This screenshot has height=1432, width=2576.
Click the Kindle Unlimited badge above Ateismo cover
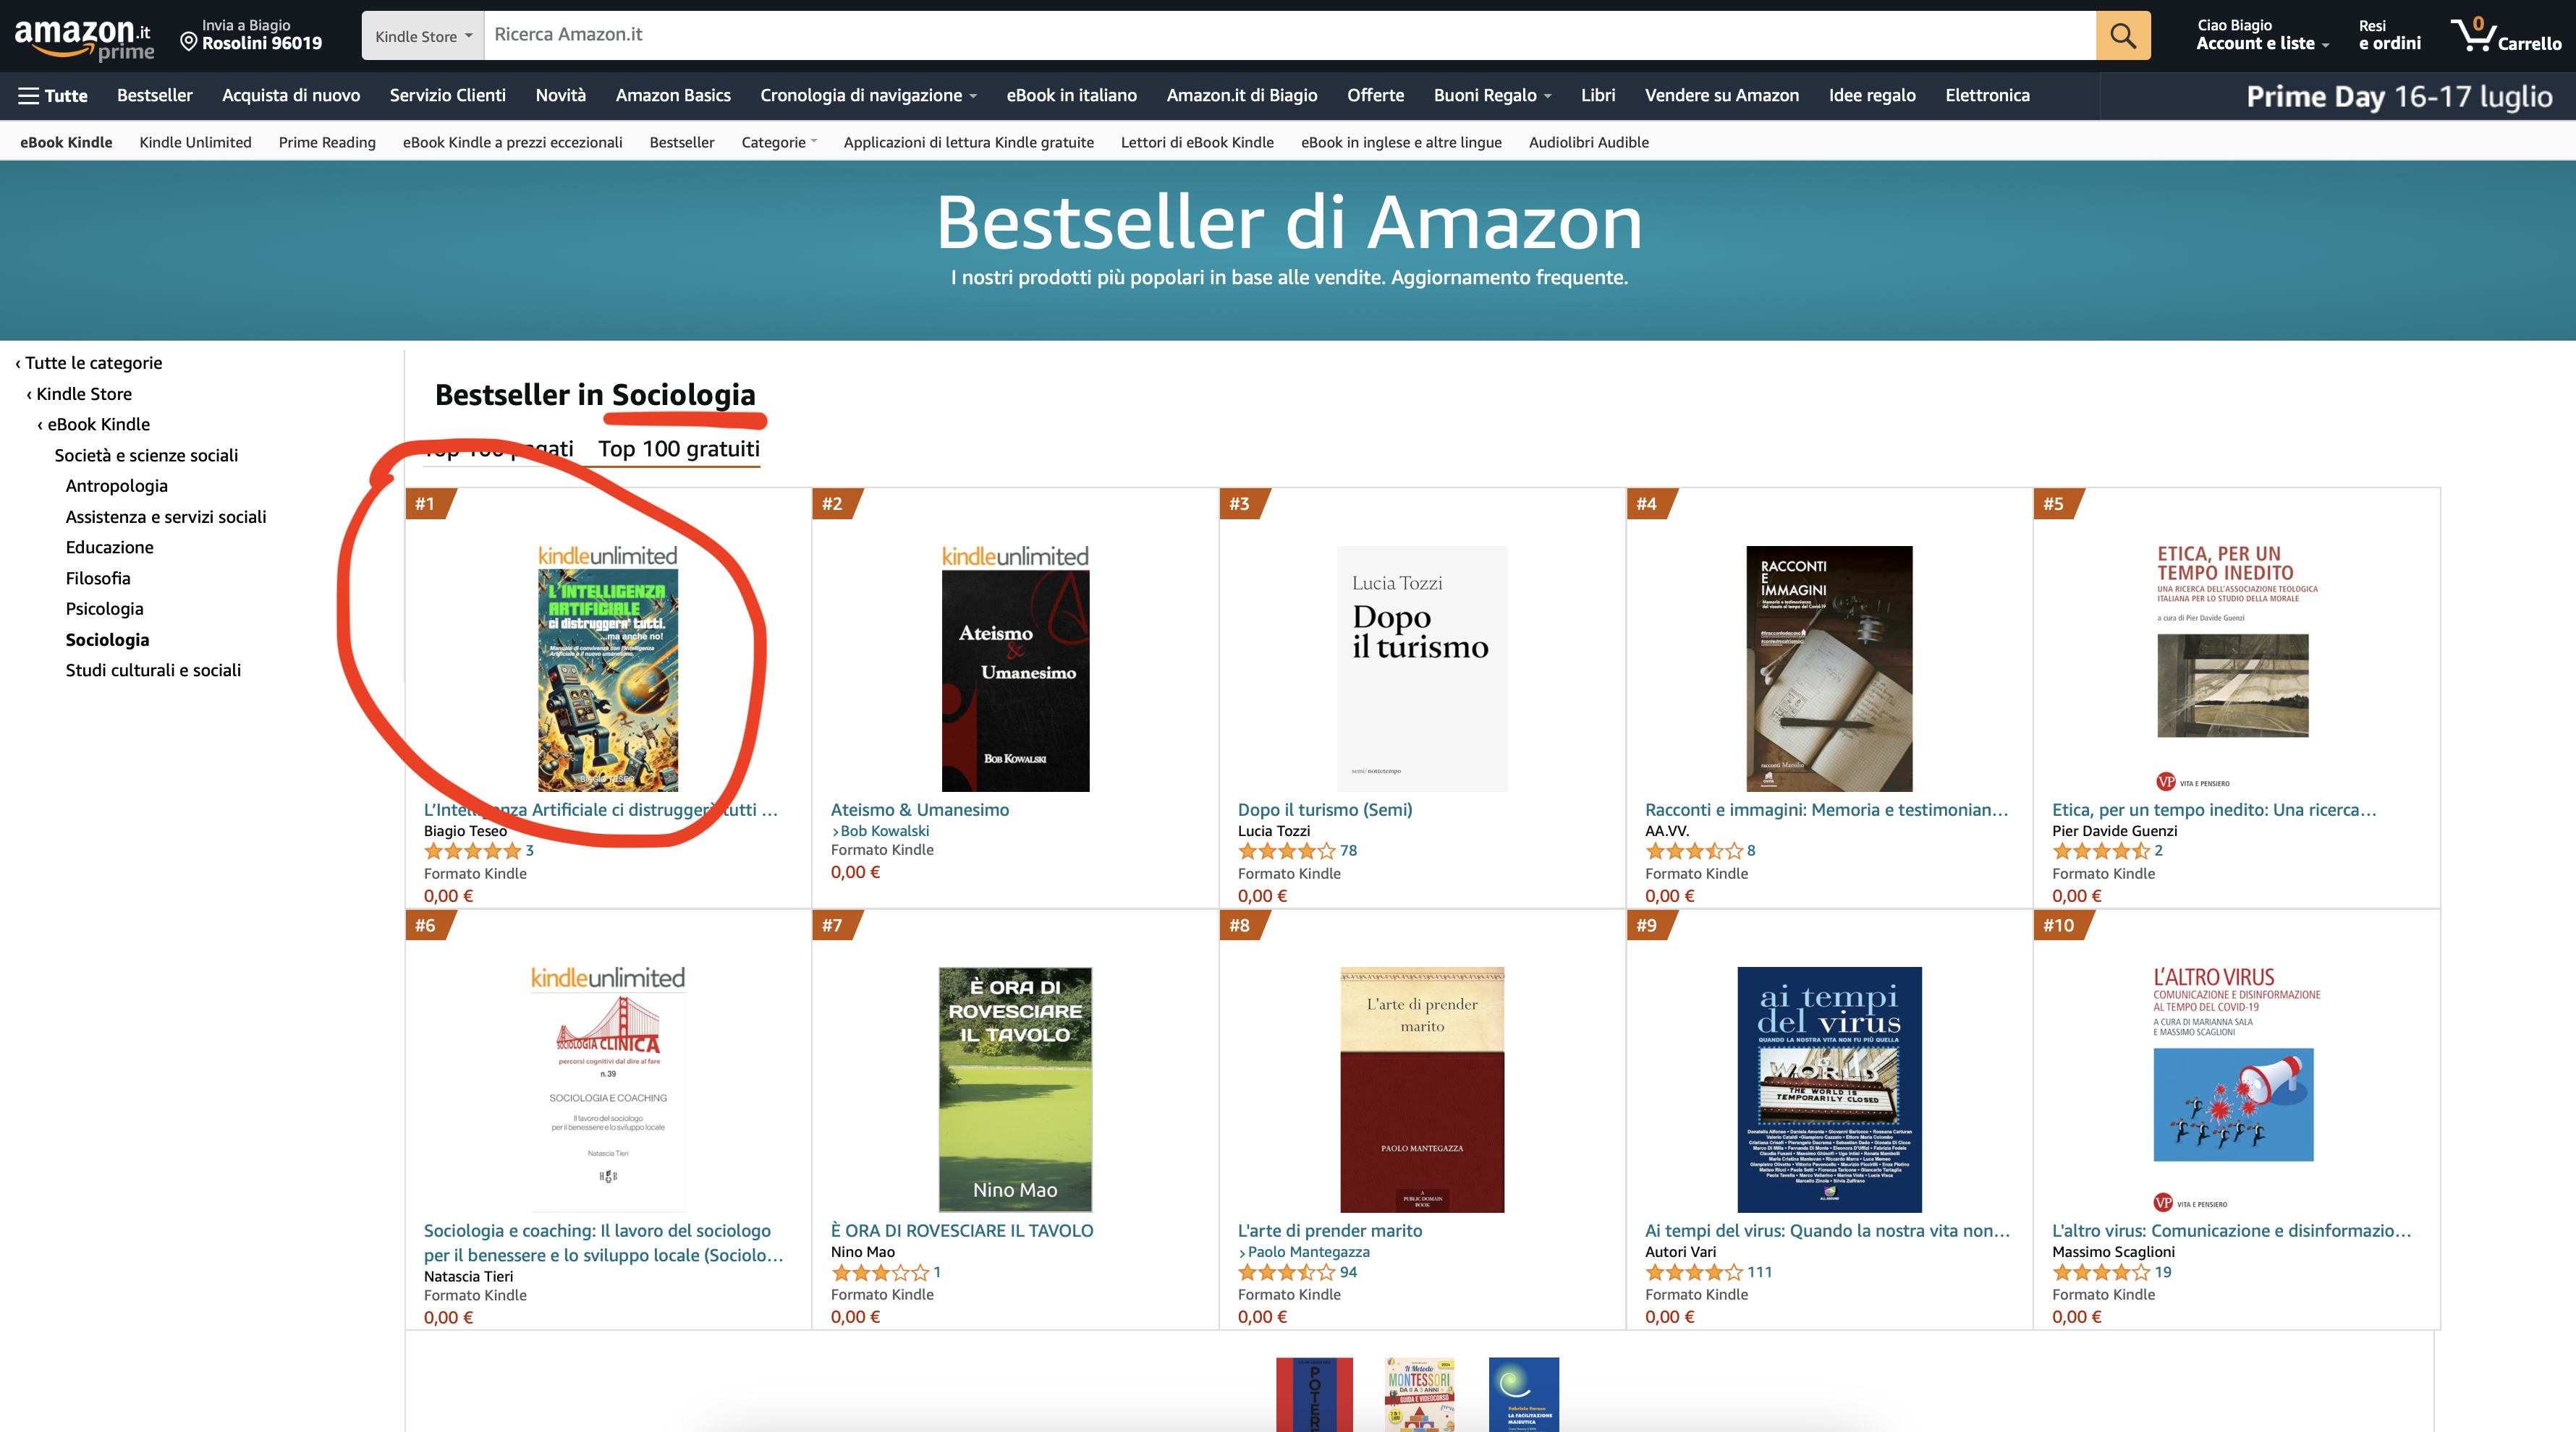click(1015, 557)
